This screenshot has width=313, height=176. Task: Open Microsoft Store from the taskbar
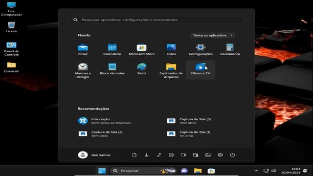[211, 171]
